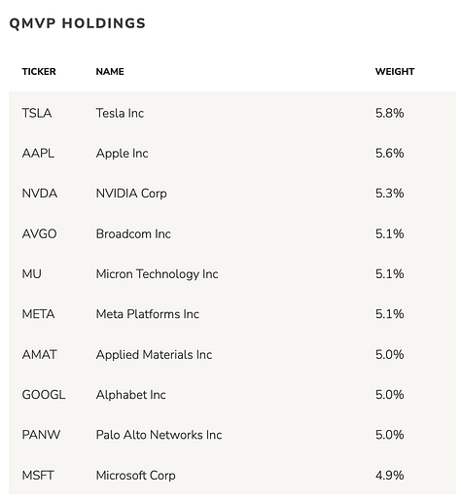Select the AVGO ticker cell
The image size is (461, 498).
tap(39, 233)
